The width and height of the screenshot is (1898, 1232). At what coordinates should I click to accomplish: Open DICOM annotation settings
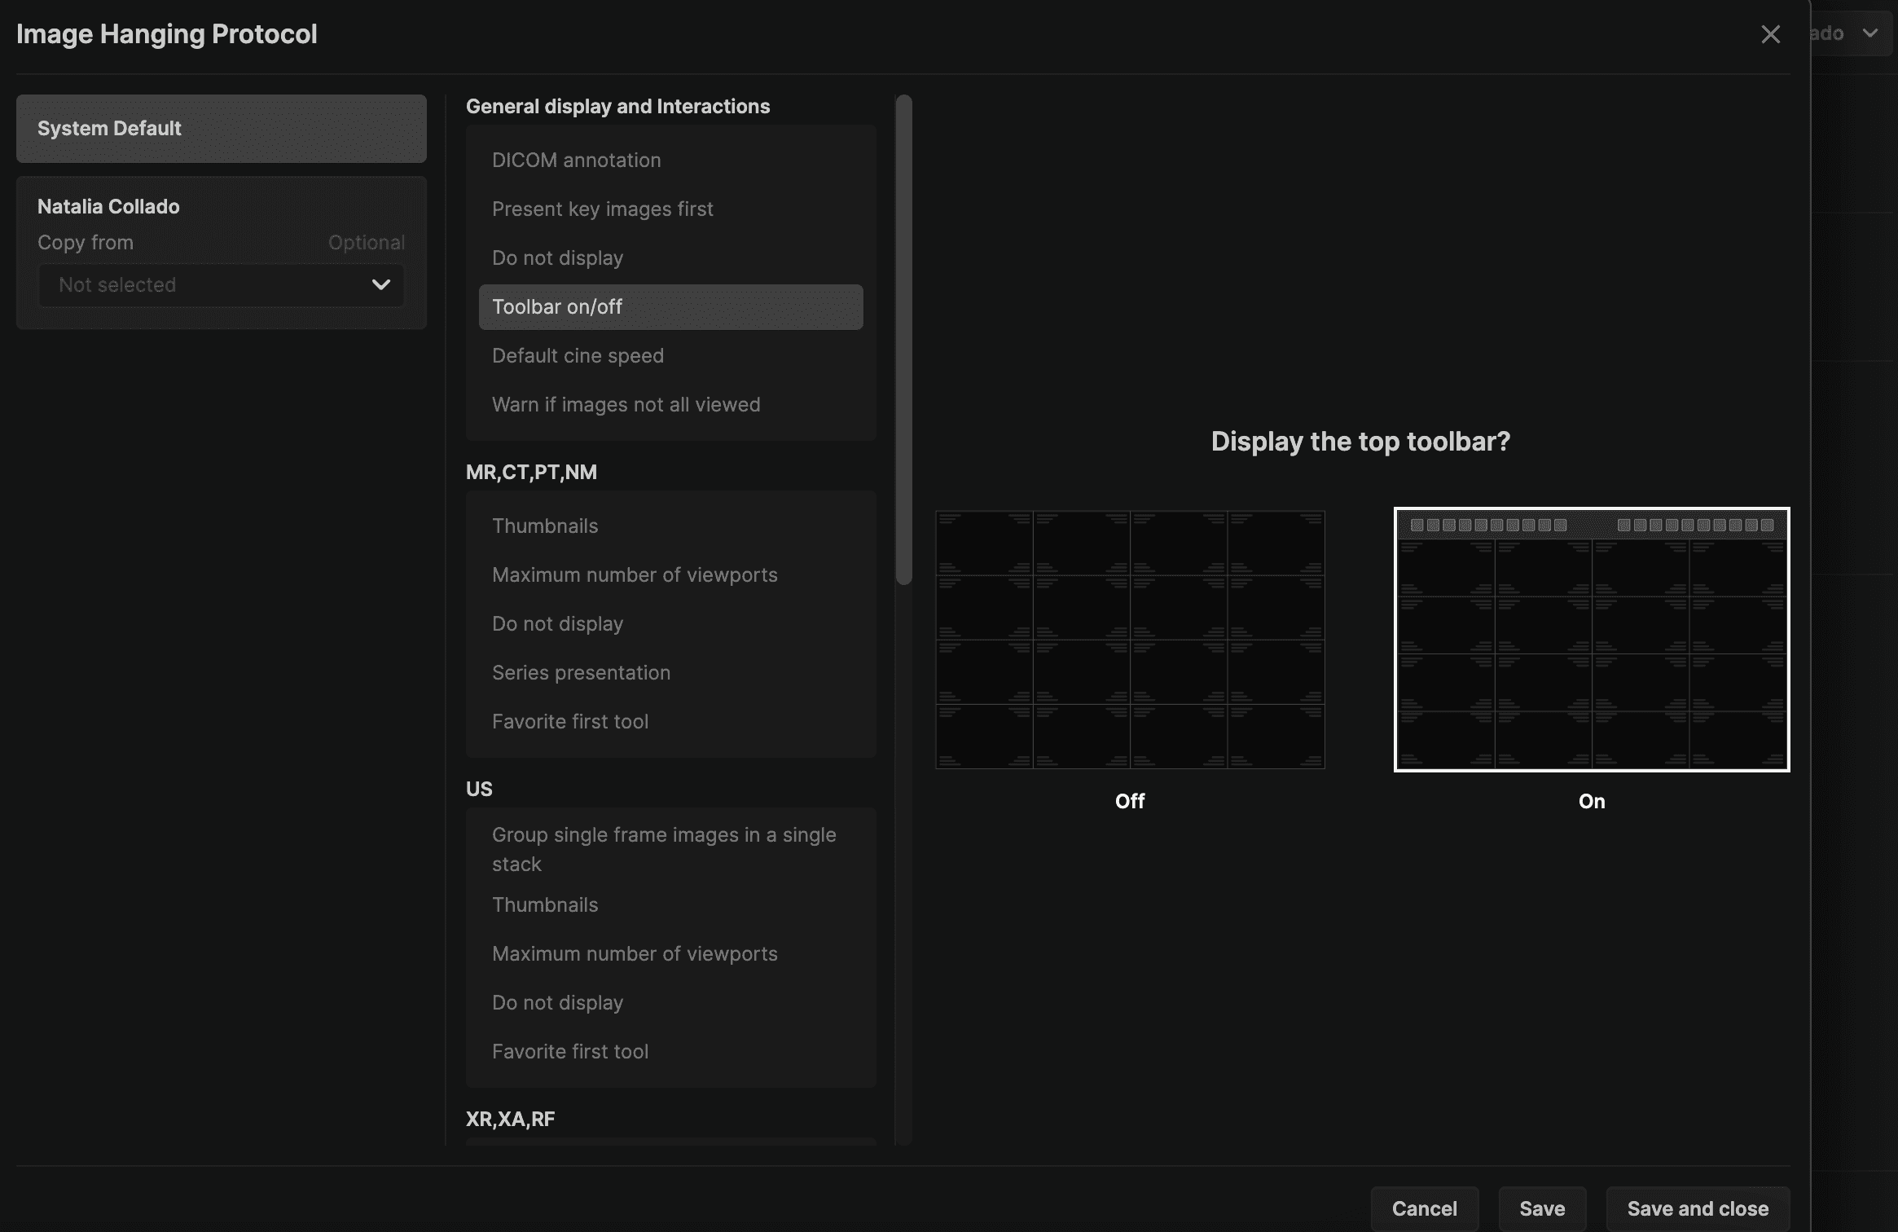pyautogui.click(x=576, y=161)
